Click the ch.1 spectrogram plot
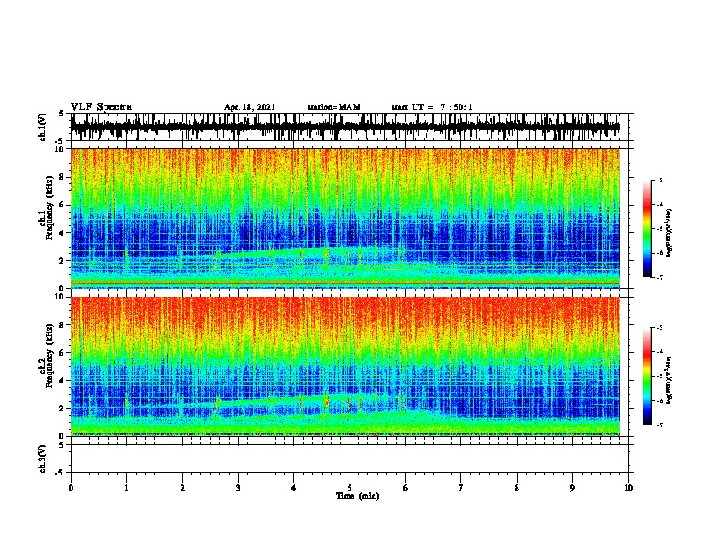The width and height of the screenshot is (708, 547). click(345, 218)
